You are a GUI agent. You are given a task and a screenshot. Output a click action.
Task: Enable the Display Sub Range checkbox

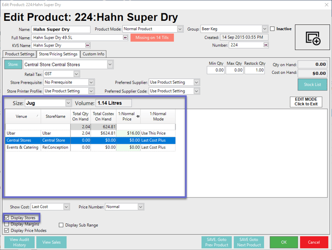click(61, 225)
